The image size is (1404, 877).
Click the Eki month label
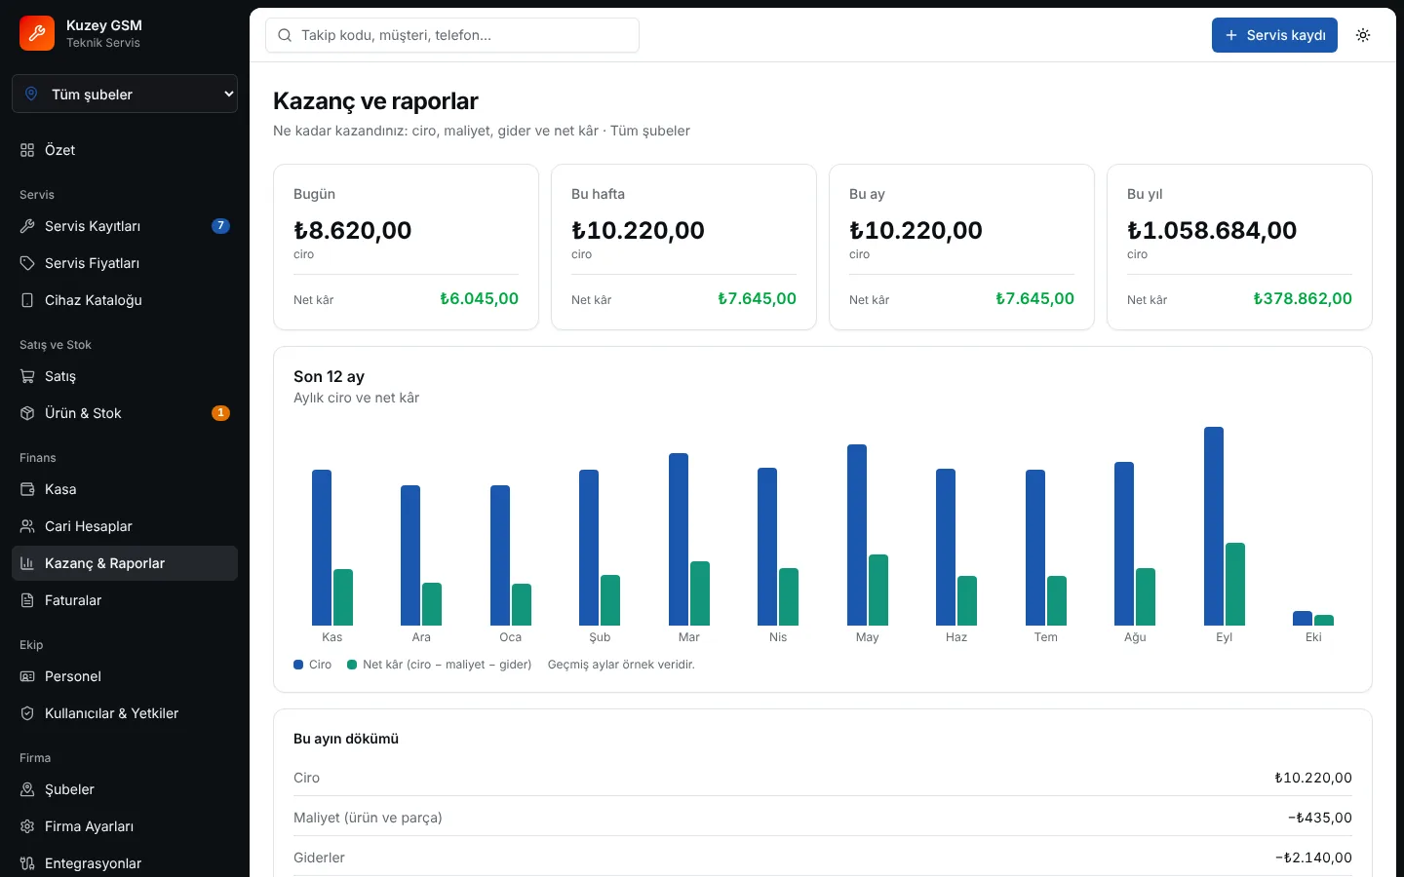coord(1313,637)
